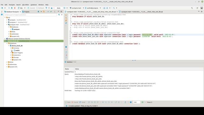Select the highlighted phone_book_db connection row
This screenshot has width=204, height=115.
34,41
